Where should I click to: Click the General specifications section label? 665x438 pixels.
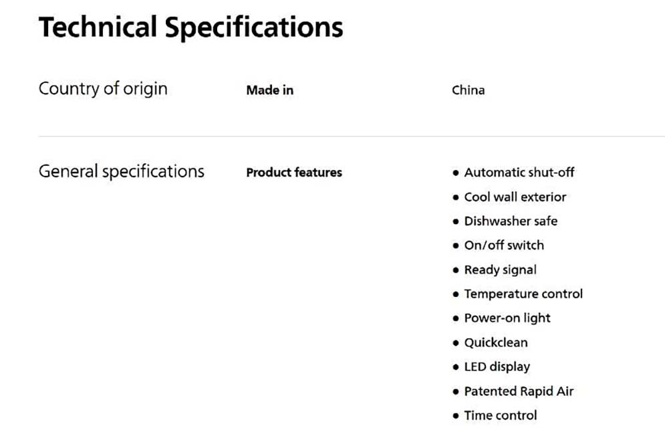point(121,171)
